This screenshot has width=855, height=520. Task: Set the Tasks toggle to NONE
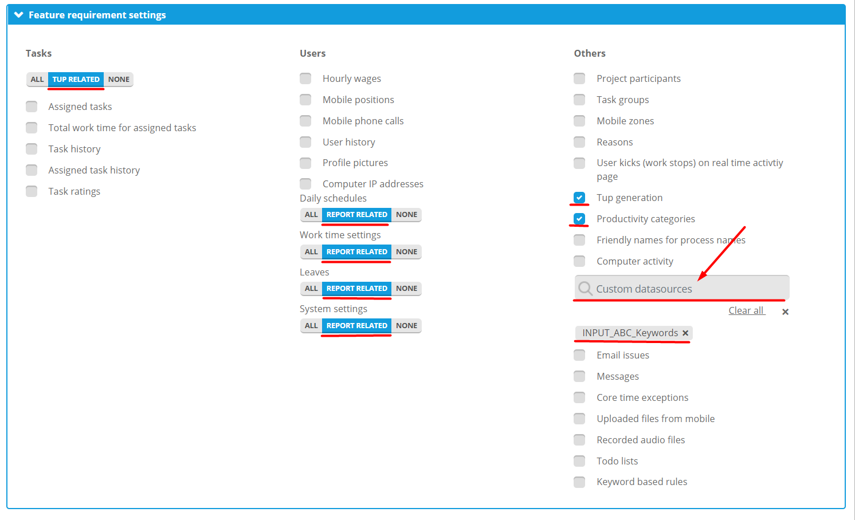[119, 80]
